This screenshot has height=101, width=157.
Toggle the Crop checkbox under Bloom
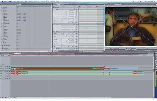tap(62, 21)
